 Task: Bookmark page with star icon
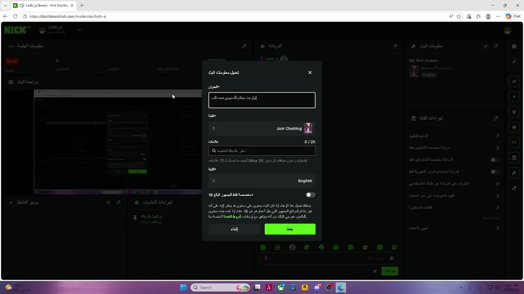(459, 16)
